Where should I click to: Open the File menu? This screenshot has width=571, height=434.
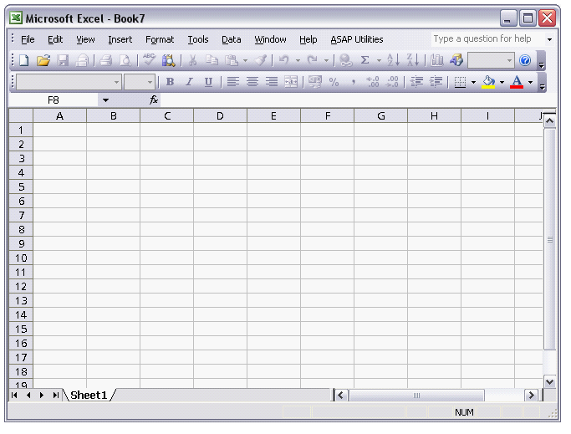[28, 39]
